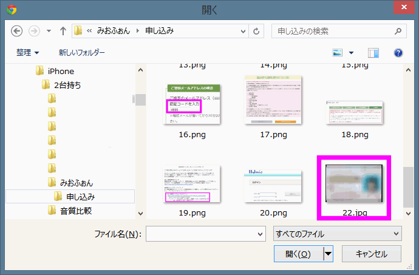
Task: Click the キャンセル button
Action: [x=372, y=254]
